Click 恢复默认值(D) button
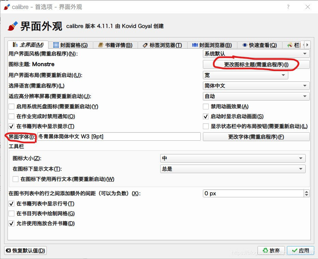 (x=26, y=250)
